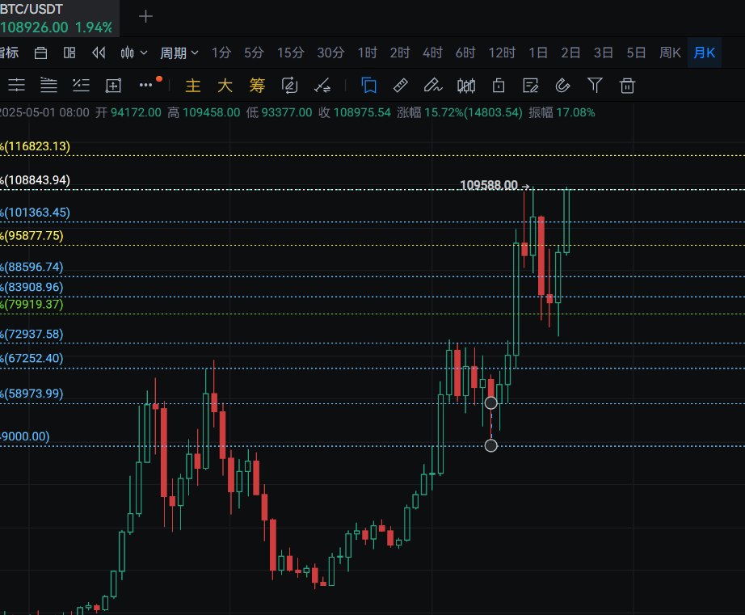
Task: Click the 67252.40 level label
Action: (x=32, y=358)
